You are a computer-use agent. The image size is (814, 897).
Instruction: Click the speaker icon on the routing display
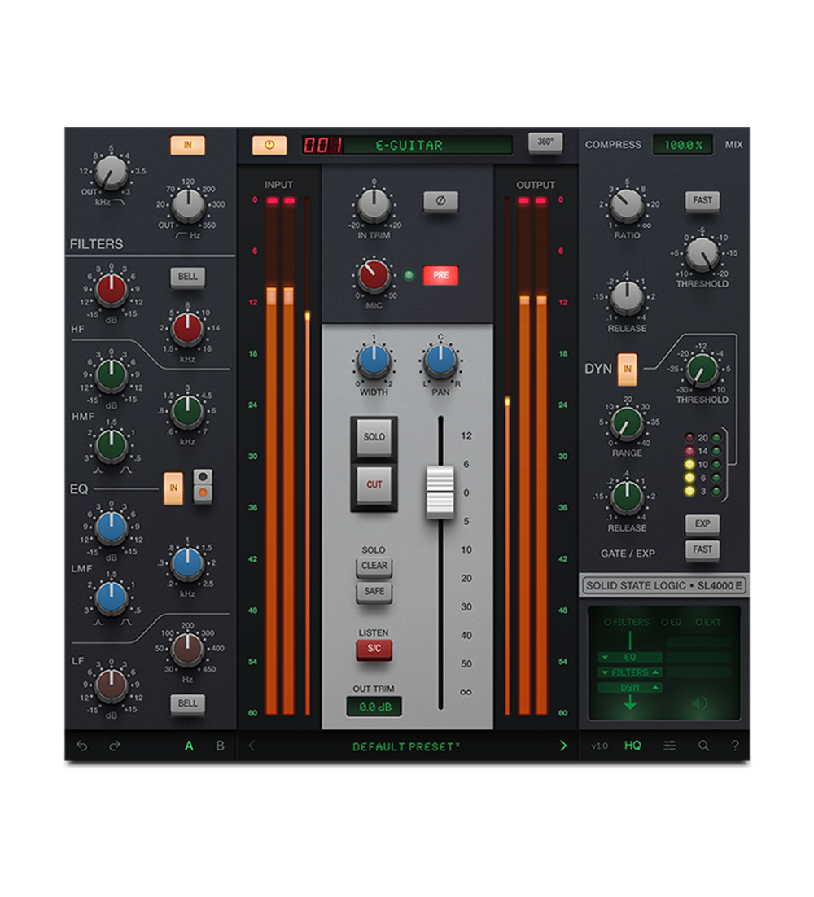(698, 702)
